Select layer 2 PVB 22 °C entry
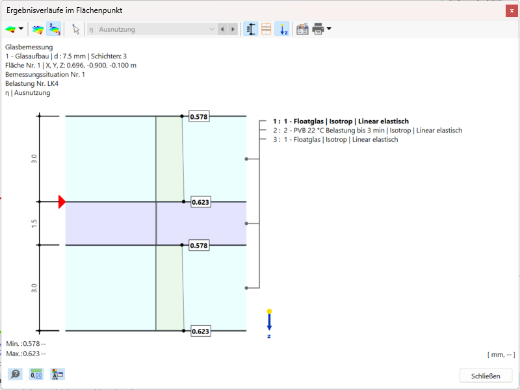The image size is (520, 390). point(364,130)
